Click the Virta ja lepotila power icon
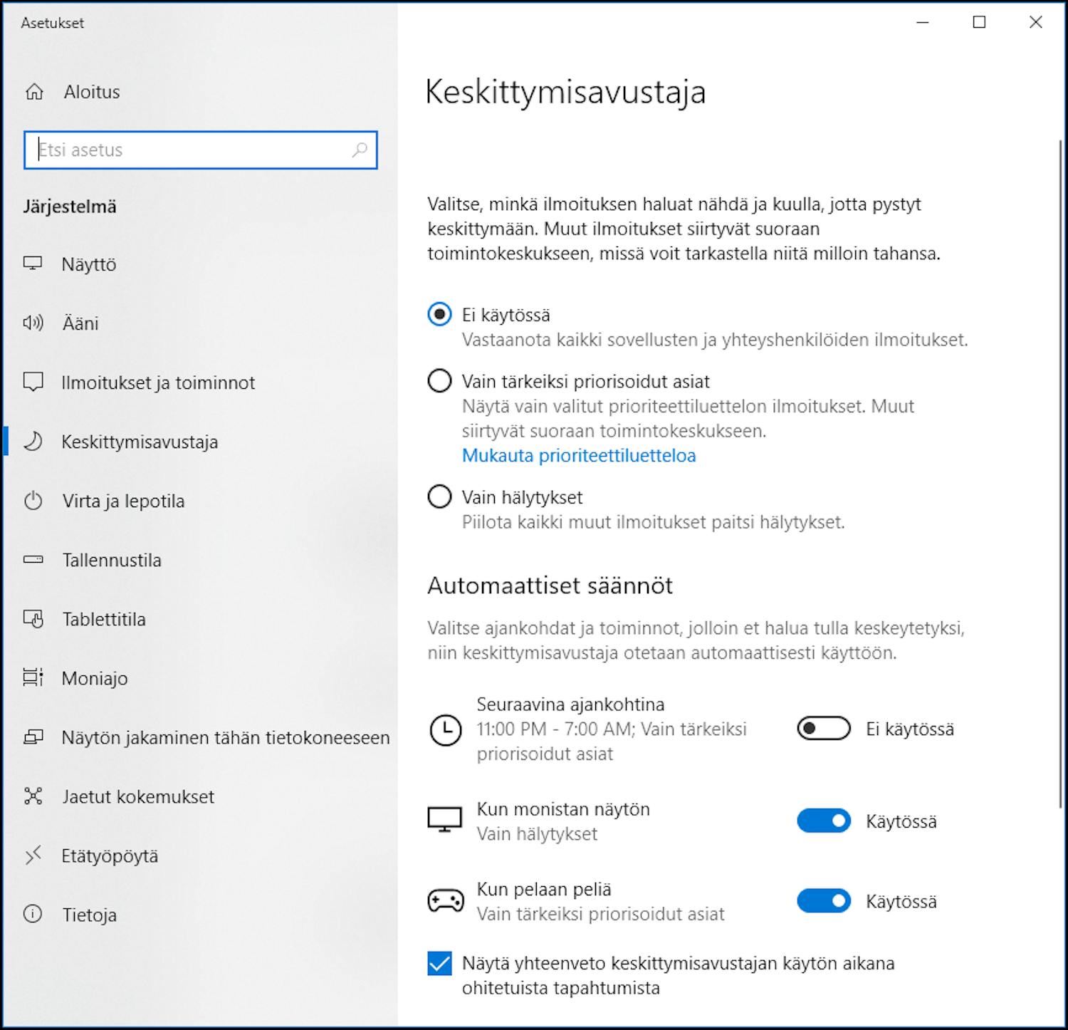 [33, 501]
